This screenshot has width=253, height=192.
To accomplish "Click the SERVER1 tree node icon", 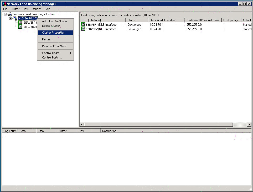I will click(x=20, y=23).
